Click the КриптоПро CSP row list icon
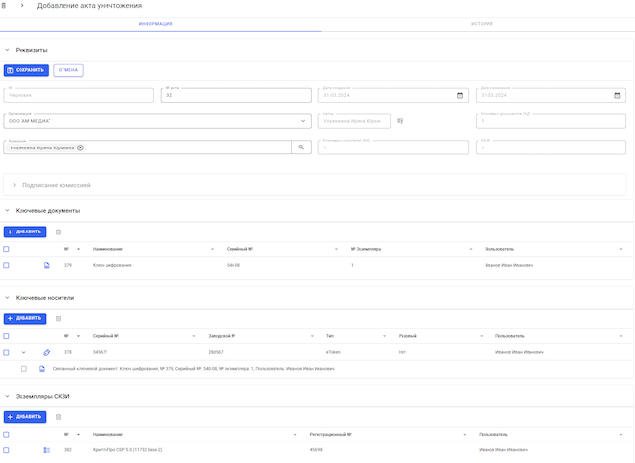635x463 pixels. click(x=46, y=450)
